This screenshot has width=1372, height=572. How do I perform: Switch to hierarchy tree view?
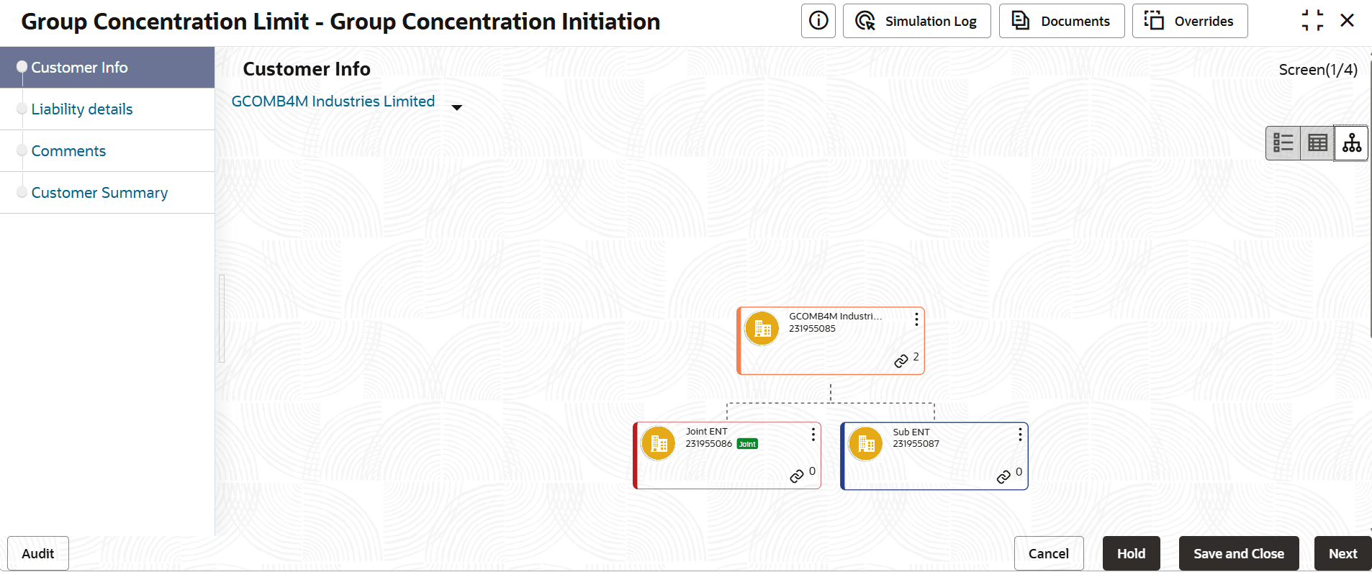(1352, 143)
